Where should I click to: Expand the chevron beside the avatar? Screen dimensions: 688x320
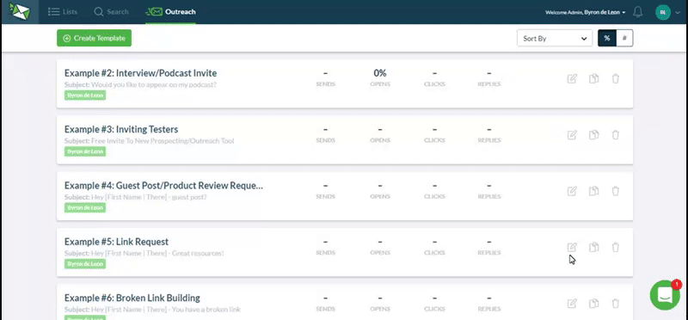click(678, 13)
